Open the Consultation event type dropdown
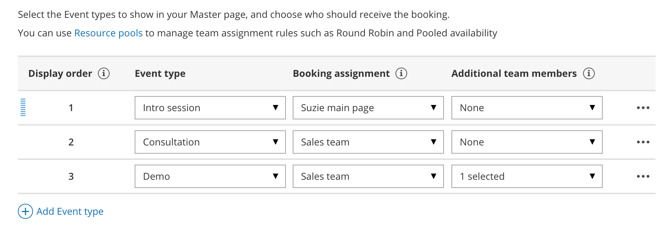The width and height of the screenshot is (670, 236). [210, 142]
